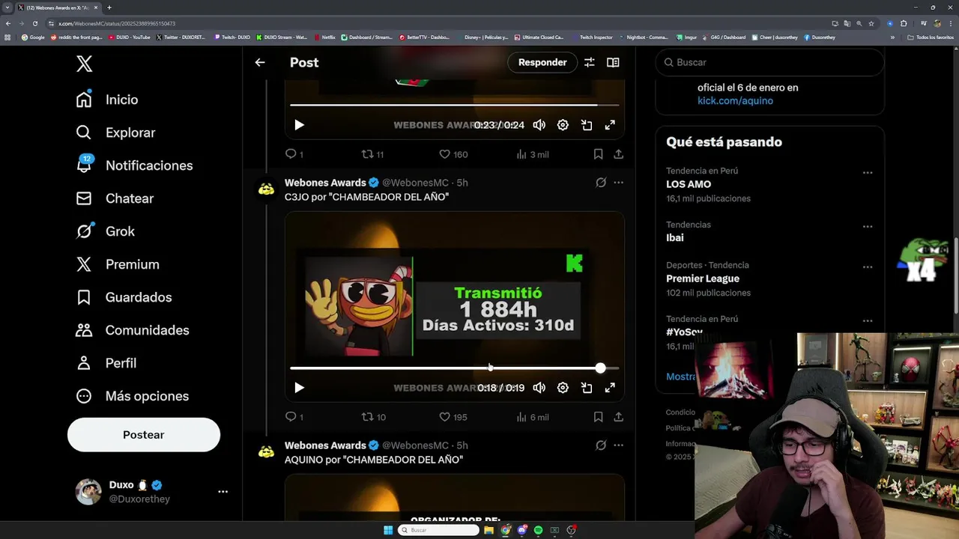Click the Postear button
The width and height of the screenshot is (959, 539).
tap(144, 435)
